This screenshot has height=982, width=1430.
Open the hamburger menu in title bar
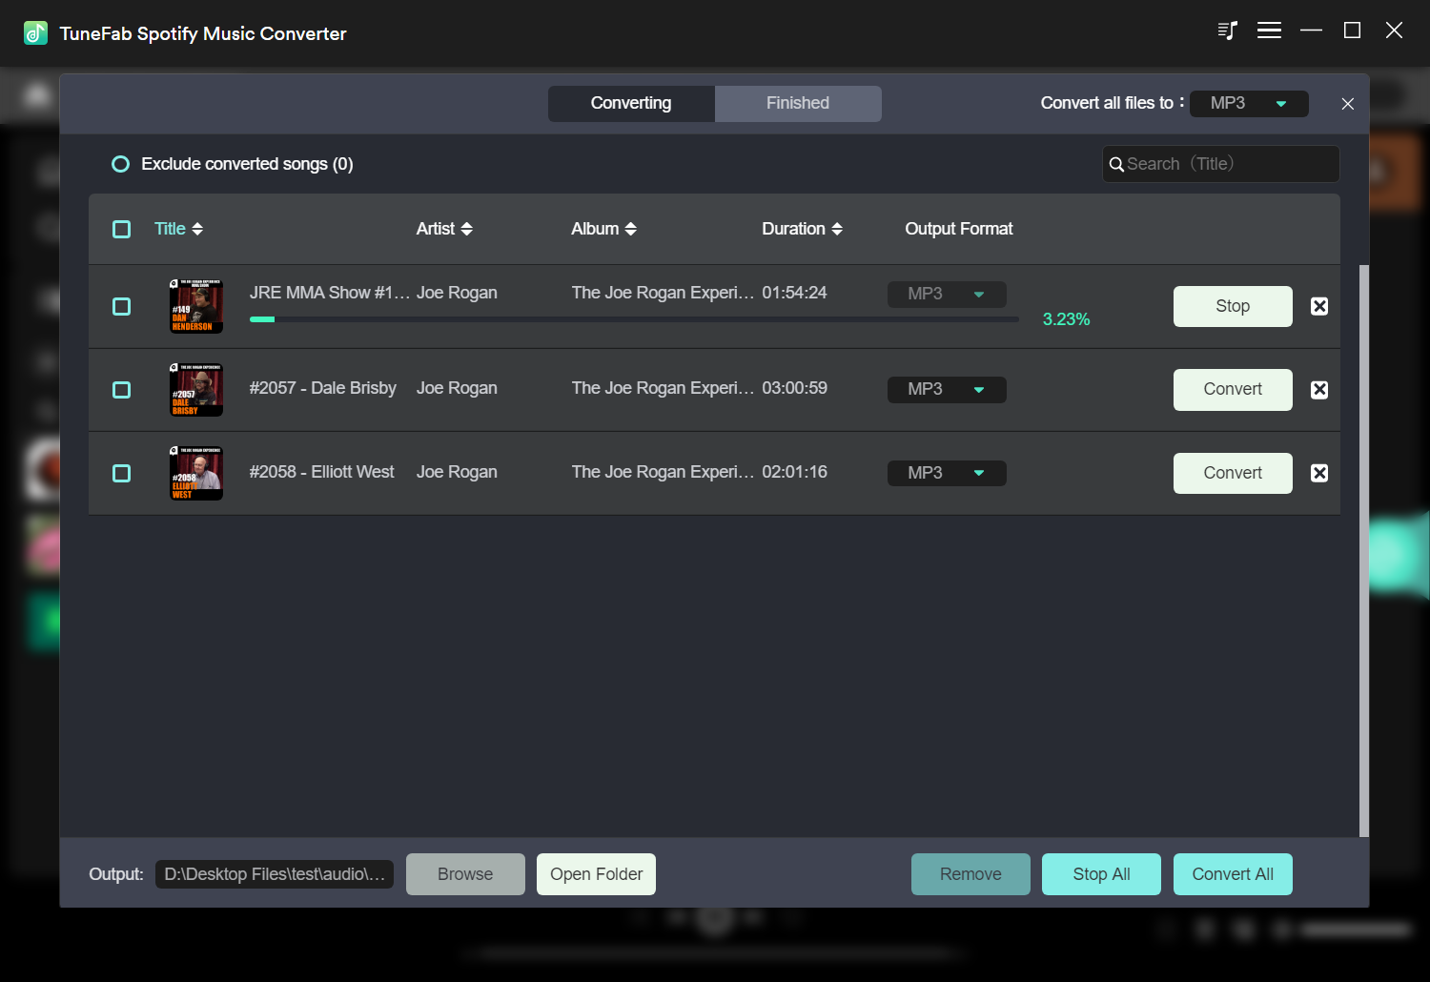pyautogui.click(x=1269, y=31)
